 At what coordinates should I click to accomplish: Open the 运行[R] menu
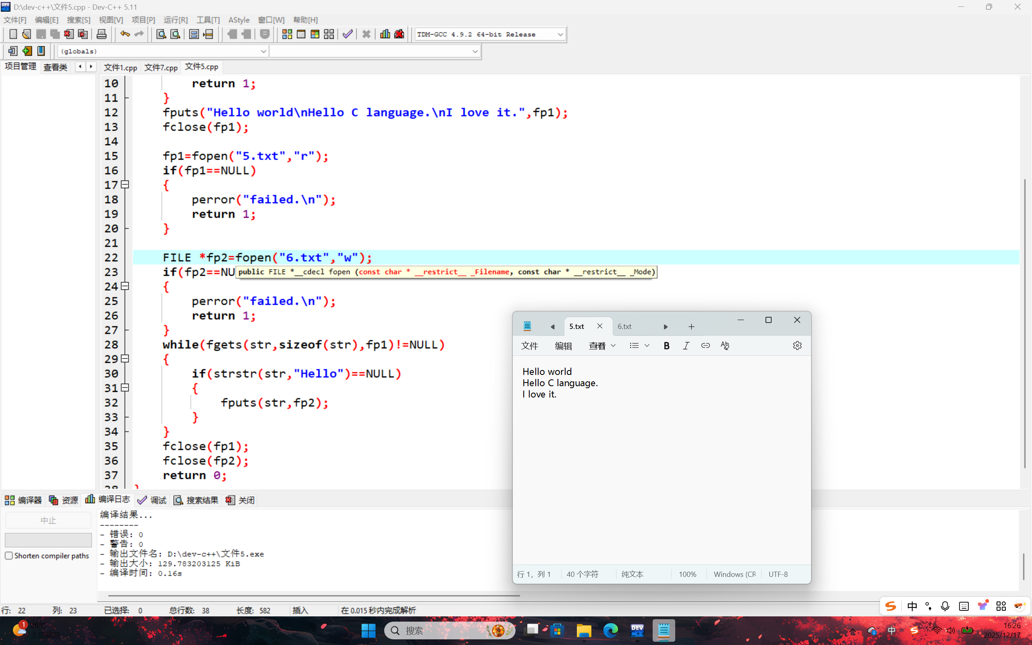pos(175,20)
